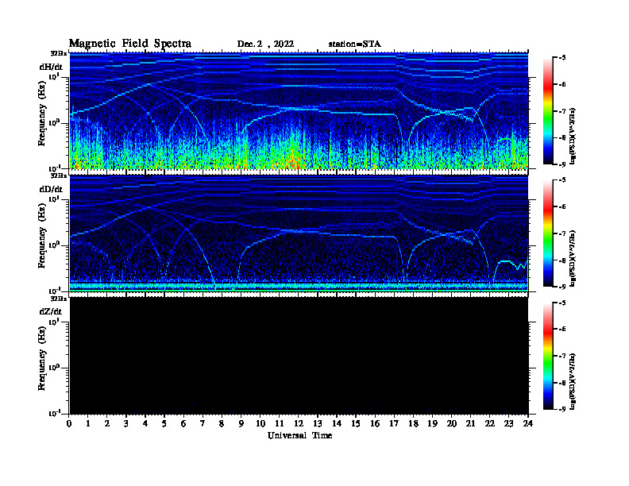This screenshot has width=629, height=486.
Task: Click the '-5' value on the dH/dt color bar
Action: coord(562,58)
